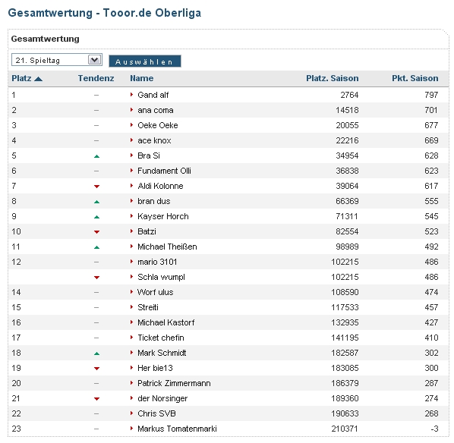Viewport: 454px width, 443px height.
Task: Click the red down-trend arrow for der Norsinger
Action: 96,399
